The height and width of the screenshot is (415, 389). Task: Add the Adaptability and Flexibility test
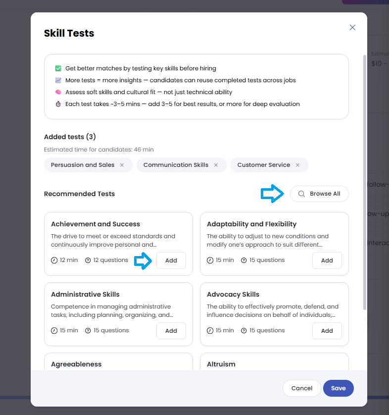point(327,260)
